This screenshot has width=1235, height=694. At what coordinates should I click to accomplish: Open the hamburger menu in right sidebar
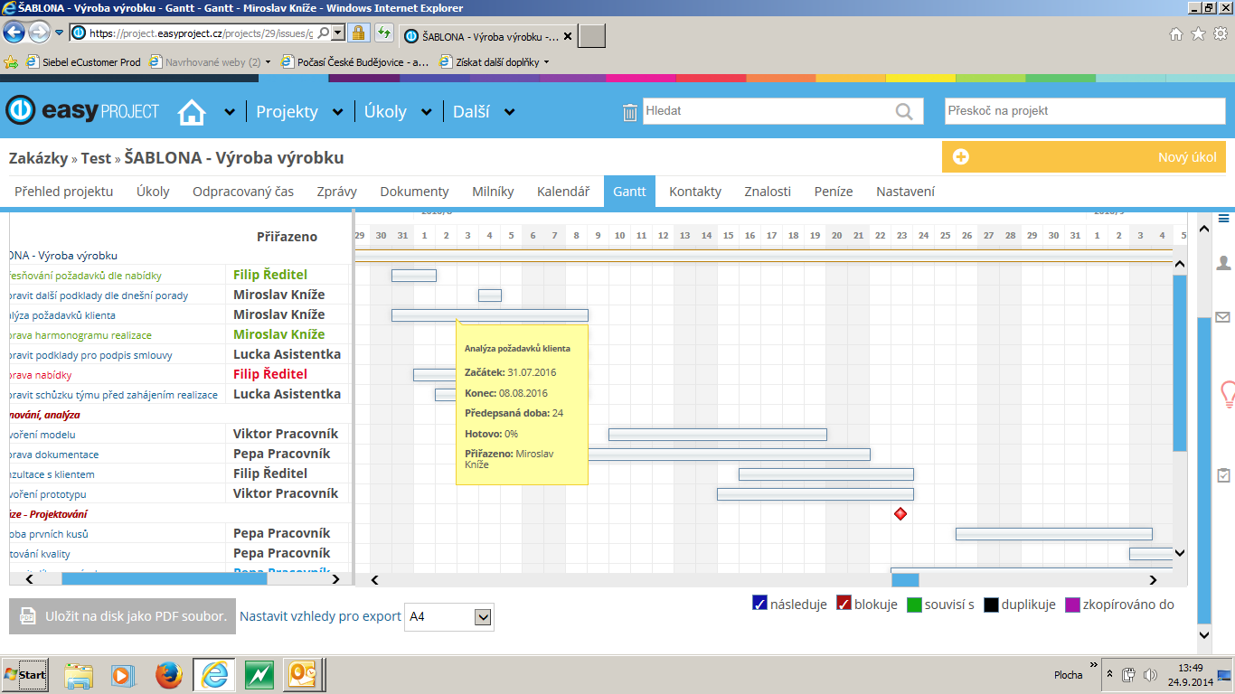pos(1224,218)
